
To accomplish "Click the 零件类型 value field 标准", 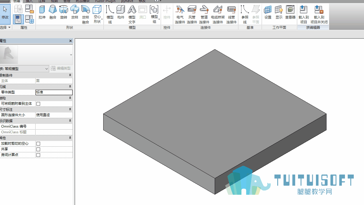I will [54, 92].
